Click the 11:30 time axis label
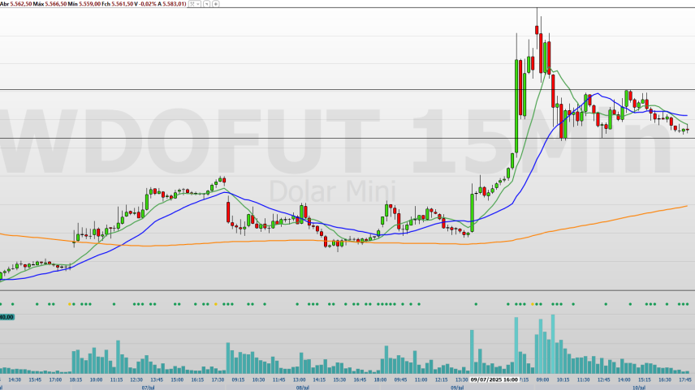 (583, 379)
